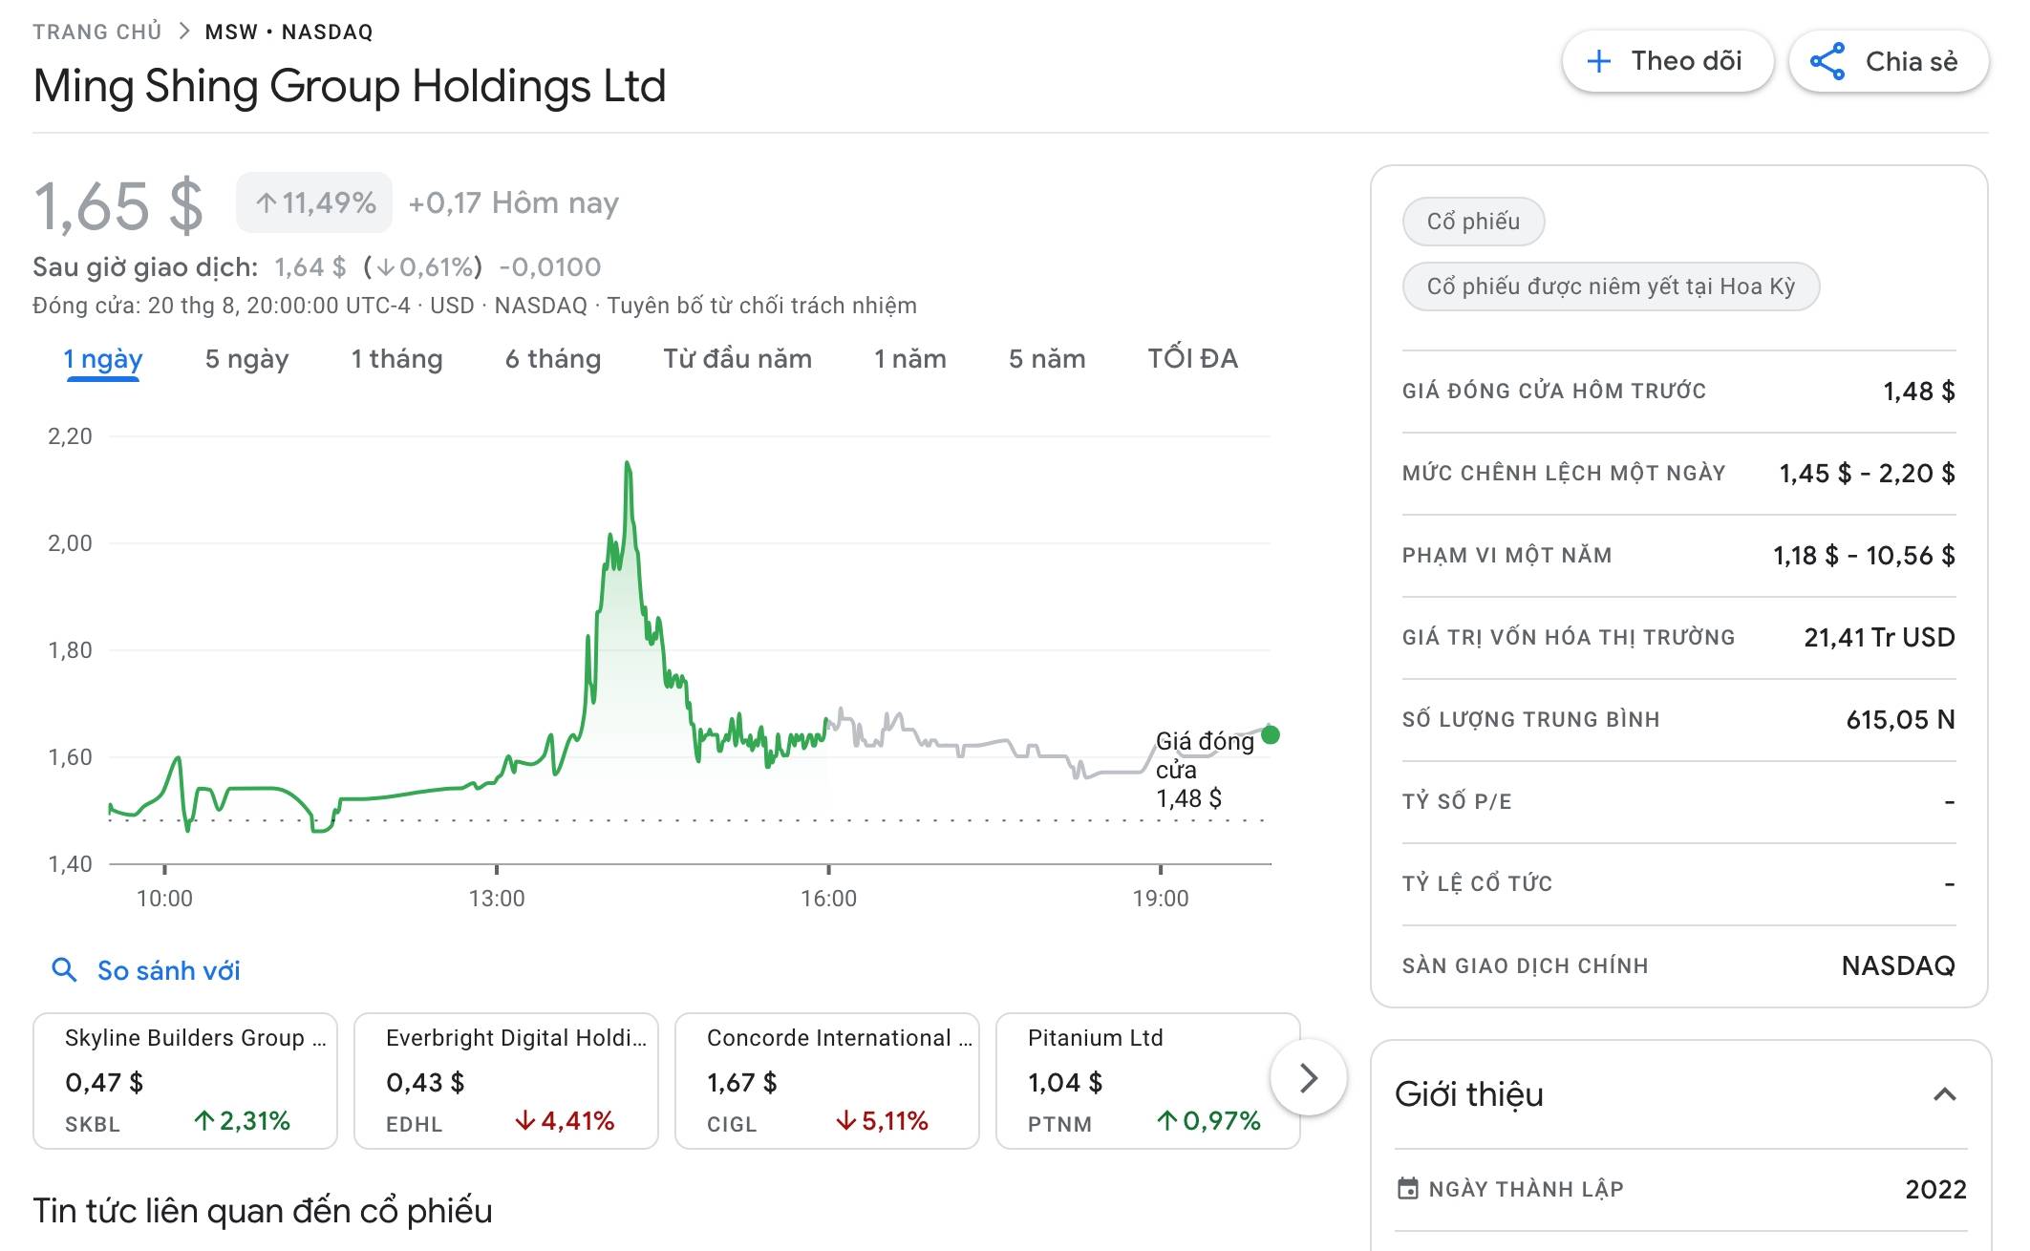
Task: Select the Từ đầu năm range tab
Action: (x=737, y=359)
